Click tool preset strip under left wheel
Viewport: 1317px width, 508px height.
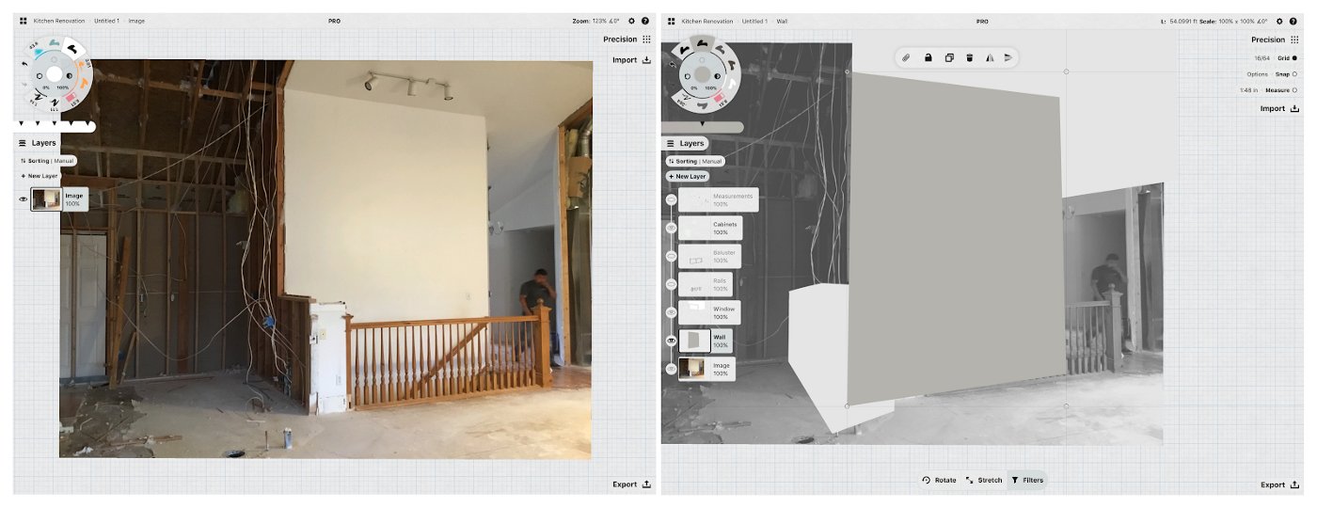(x=56, y=126)
